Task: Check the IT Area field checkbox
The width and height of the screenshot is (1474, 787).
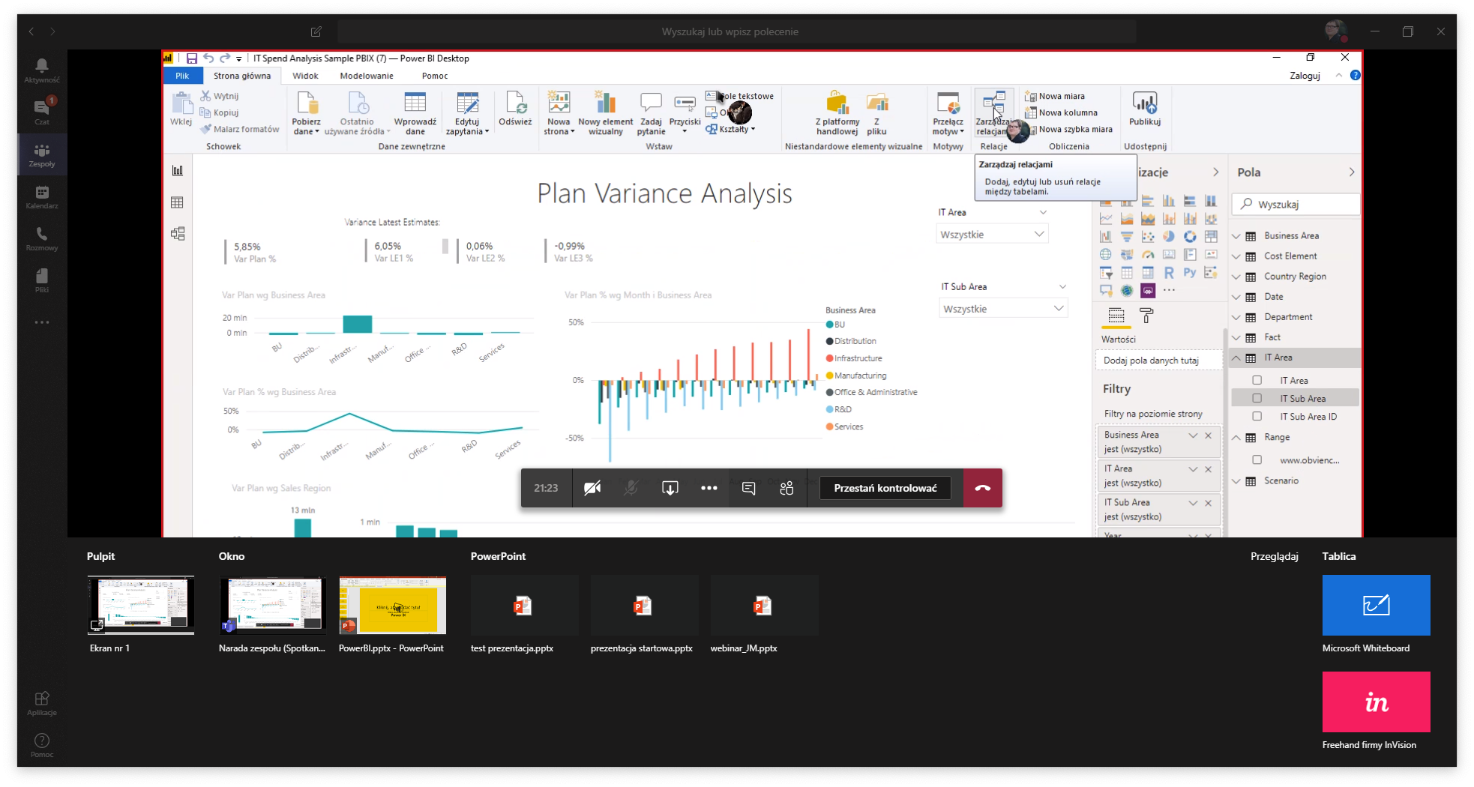Action: (x=1257, y=381)
